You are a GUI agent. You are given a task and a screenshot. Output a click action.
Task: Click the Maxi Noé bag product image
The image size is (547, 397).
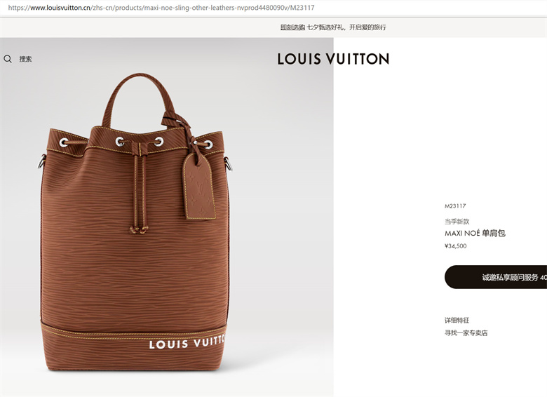coord(136,222)
